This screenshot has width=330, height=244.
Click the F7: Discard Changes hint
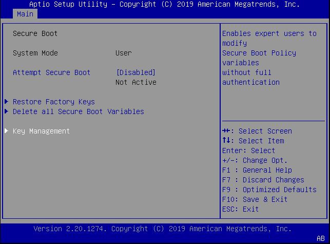[263, 180]
